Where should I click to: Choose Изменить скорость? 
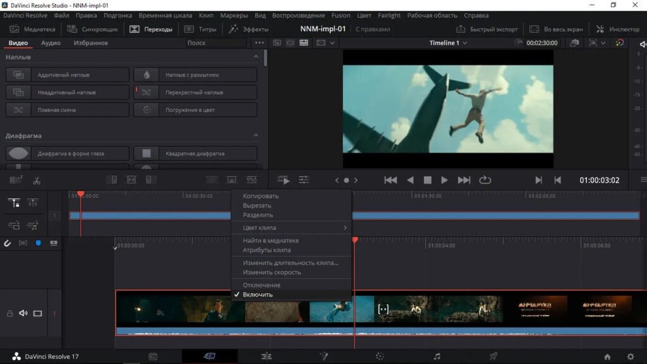coord(291,272)
